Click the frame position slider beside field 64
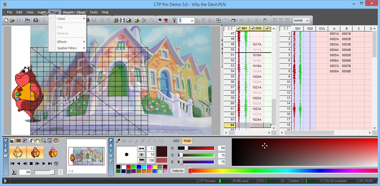380x186 pixels. pyautogui.click(x=45, y=172)
